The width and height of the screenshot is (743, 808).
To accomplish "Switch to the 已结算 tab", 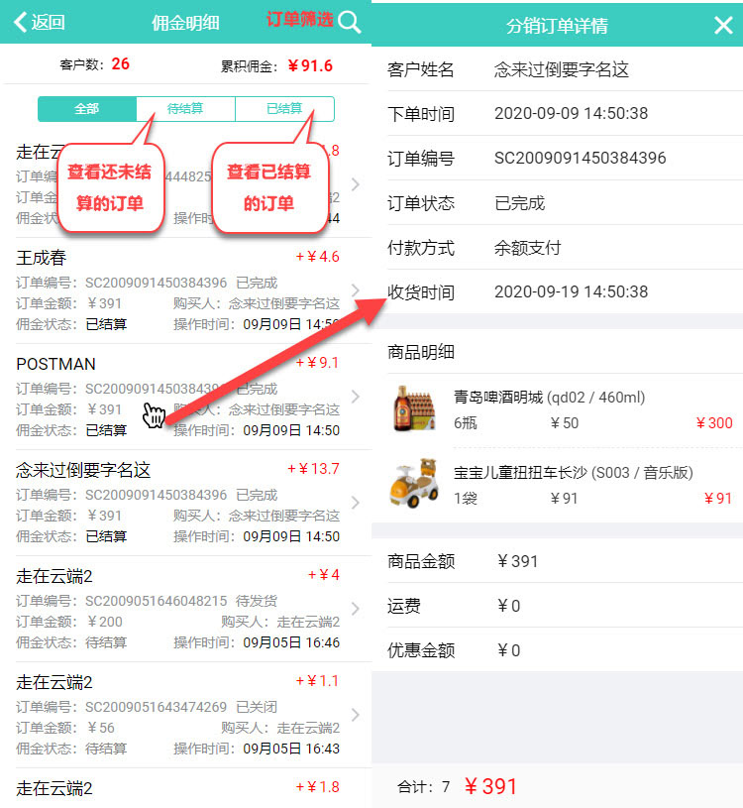I will point(284,109).
